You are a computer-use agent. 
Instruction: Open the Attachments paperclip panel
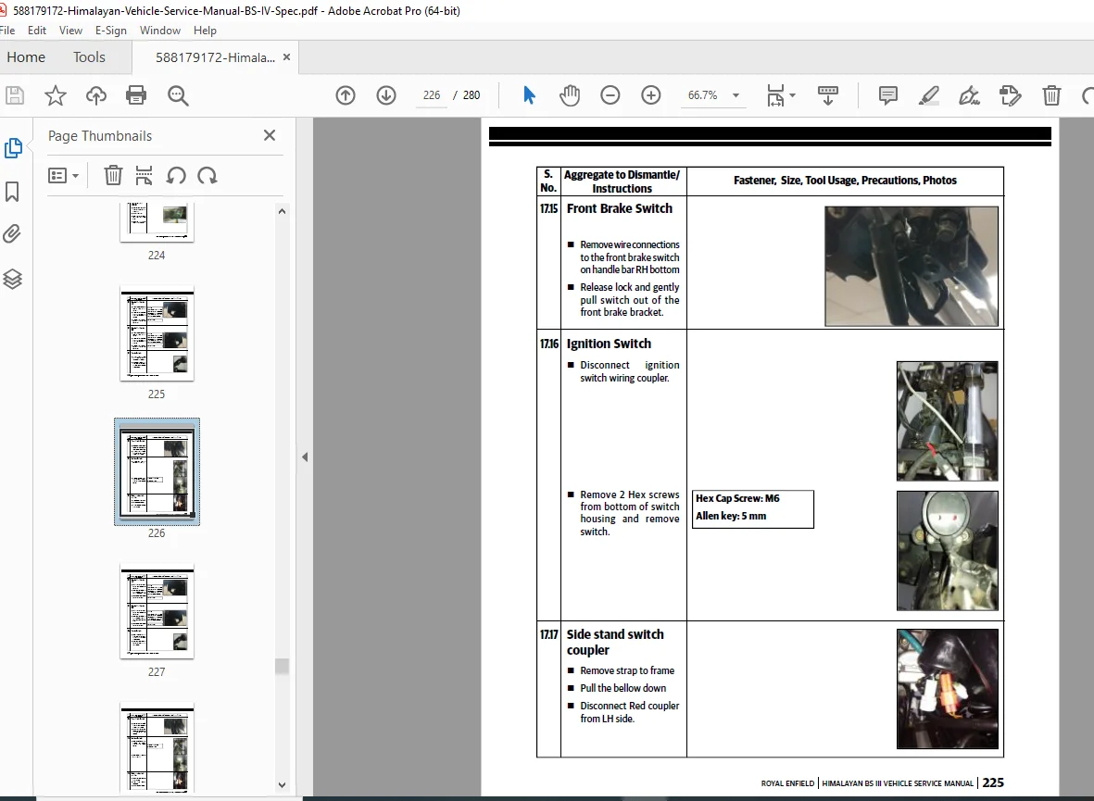click(x=12, y=234)
